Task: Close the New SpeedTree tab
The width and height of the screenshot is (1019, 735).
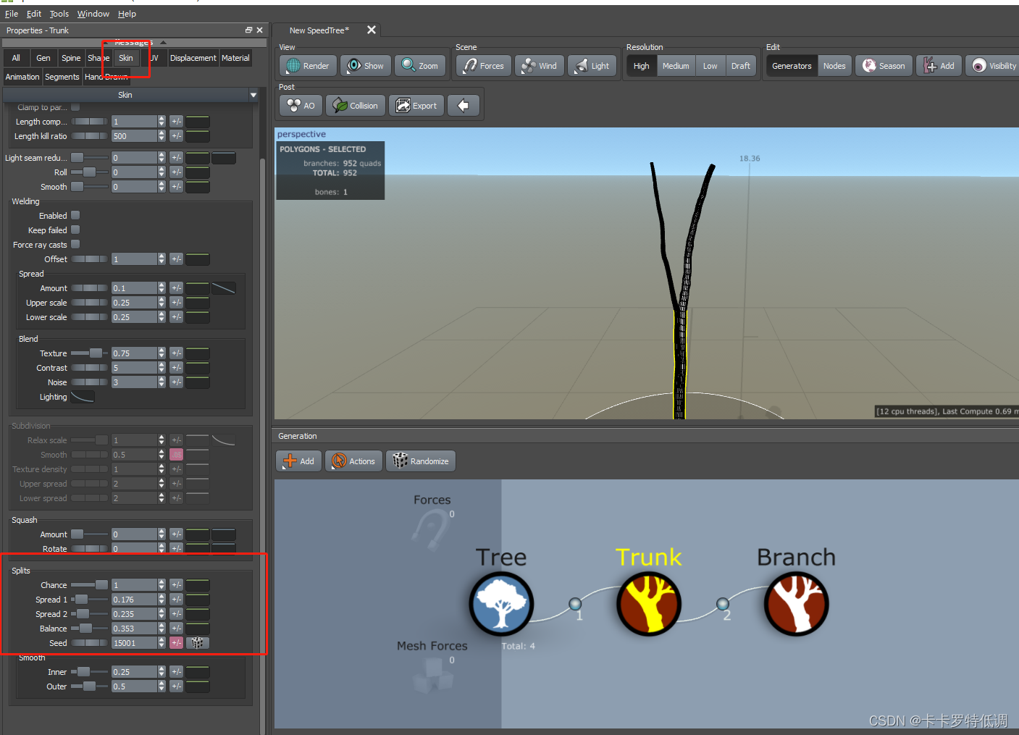Action: click(372, 30)
